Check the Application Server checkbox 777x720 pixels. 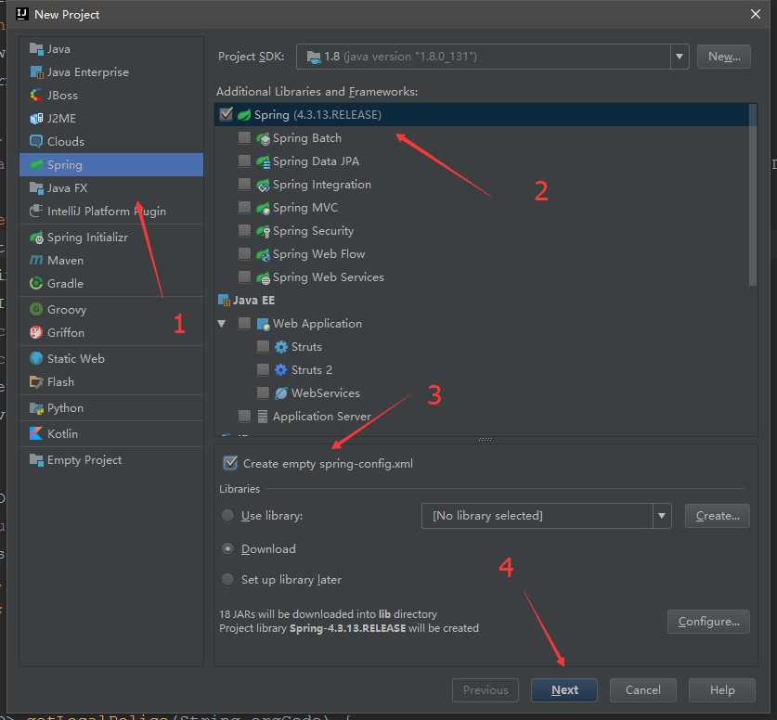[x=244, y=416]
